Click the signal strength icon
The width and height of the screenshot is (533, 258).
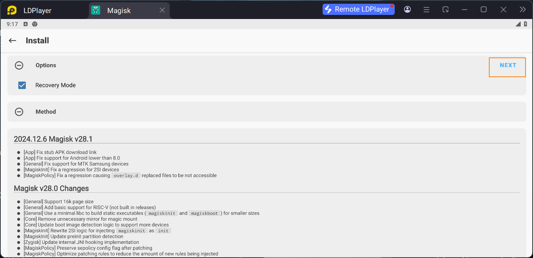coord(518,24)
